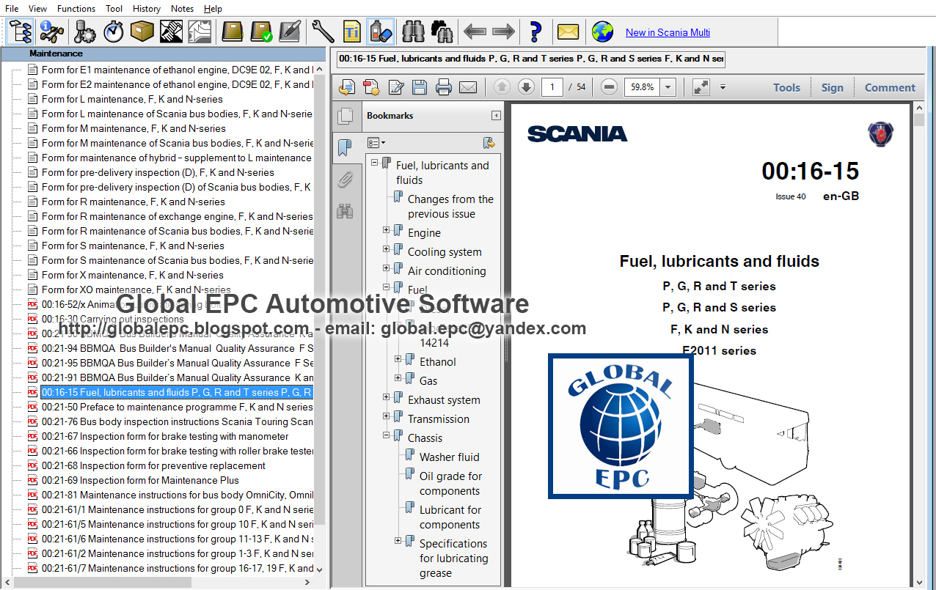Image resolution: width=936 pixels, height=590 pixels.
Task: Click the yellow envelope mail icon
Action: (x=568, y=32)
